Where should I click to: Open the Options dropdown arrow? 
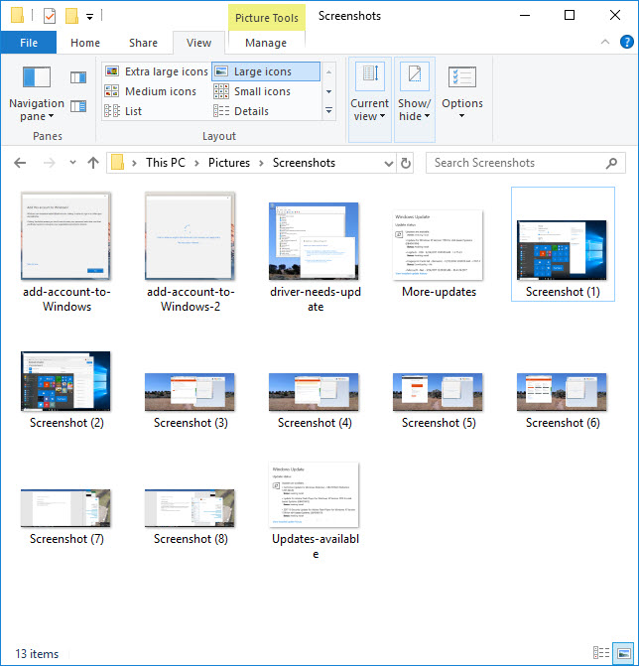(462, 115)
